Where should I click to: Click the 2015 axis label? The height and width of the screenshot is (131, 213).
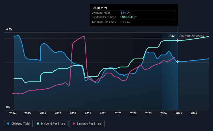pos(28,113)
